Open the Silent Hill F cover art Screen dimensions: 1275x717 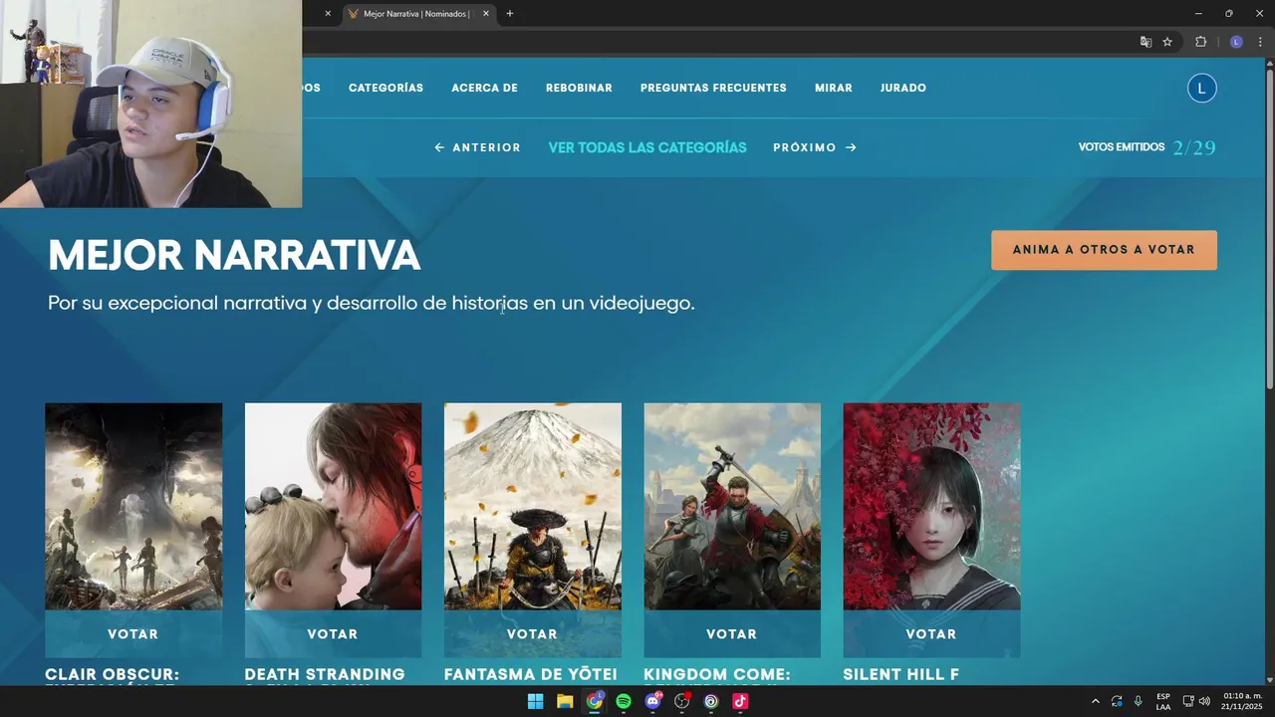pos(931,506)
